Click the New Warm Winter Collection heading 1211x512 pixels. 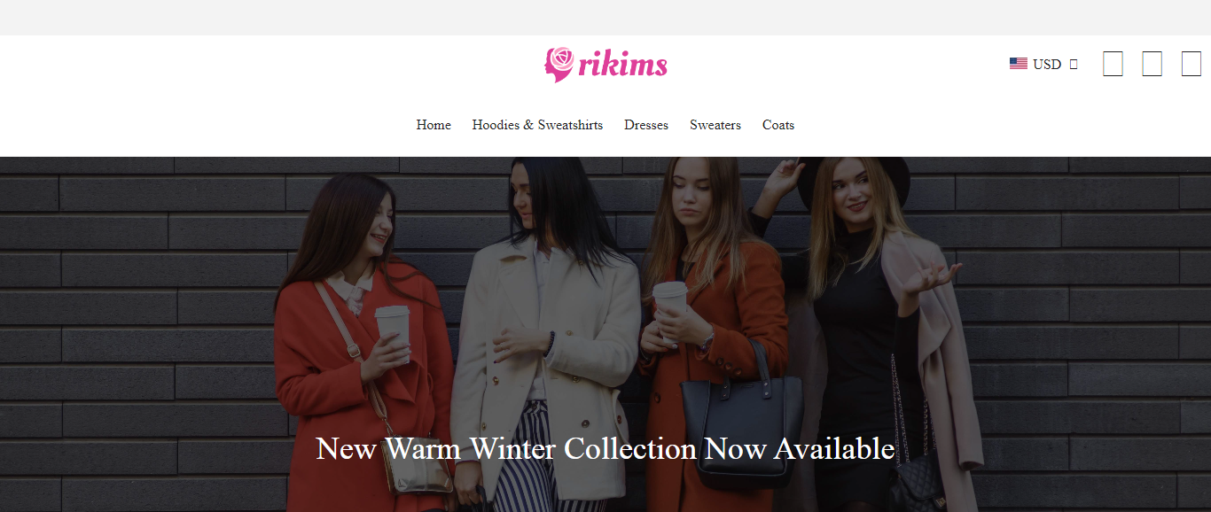coord(605,448)
